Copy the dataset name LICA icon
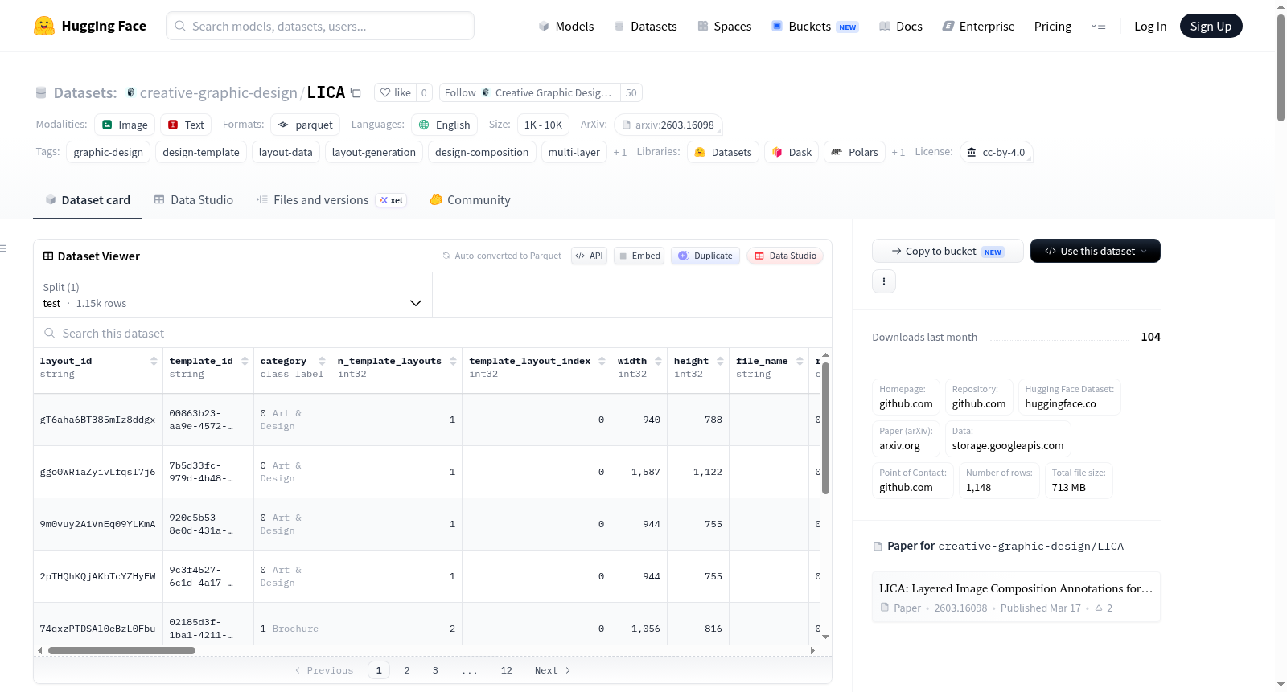Image resolution: width=1287 pixels, height=692 pixels. [356, 92]
